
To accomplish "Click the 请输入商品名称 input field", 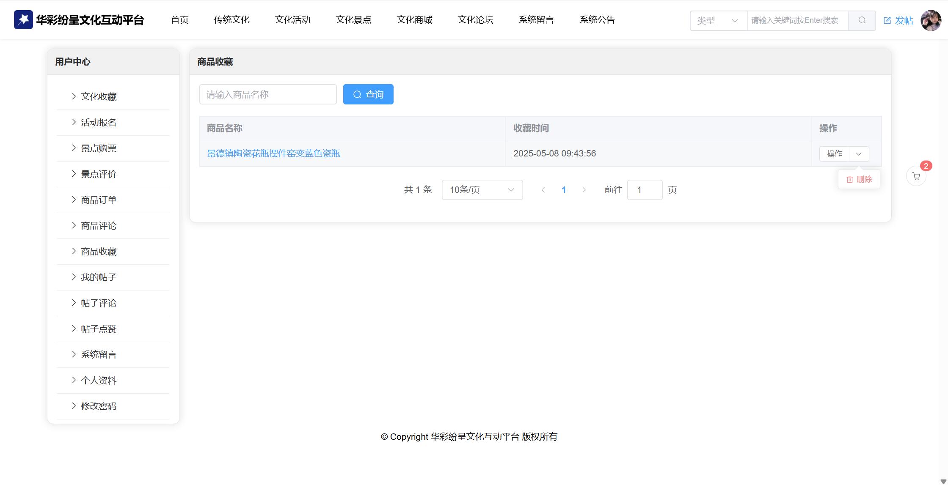I will (x=268, y=94).
